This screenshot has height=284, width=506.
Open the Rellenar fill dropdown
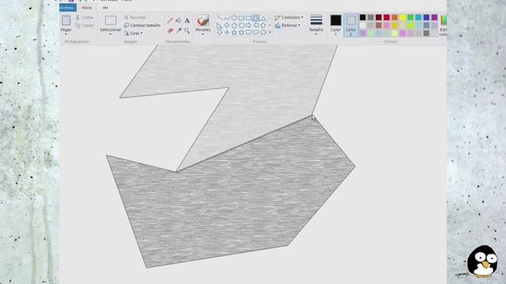288,25
